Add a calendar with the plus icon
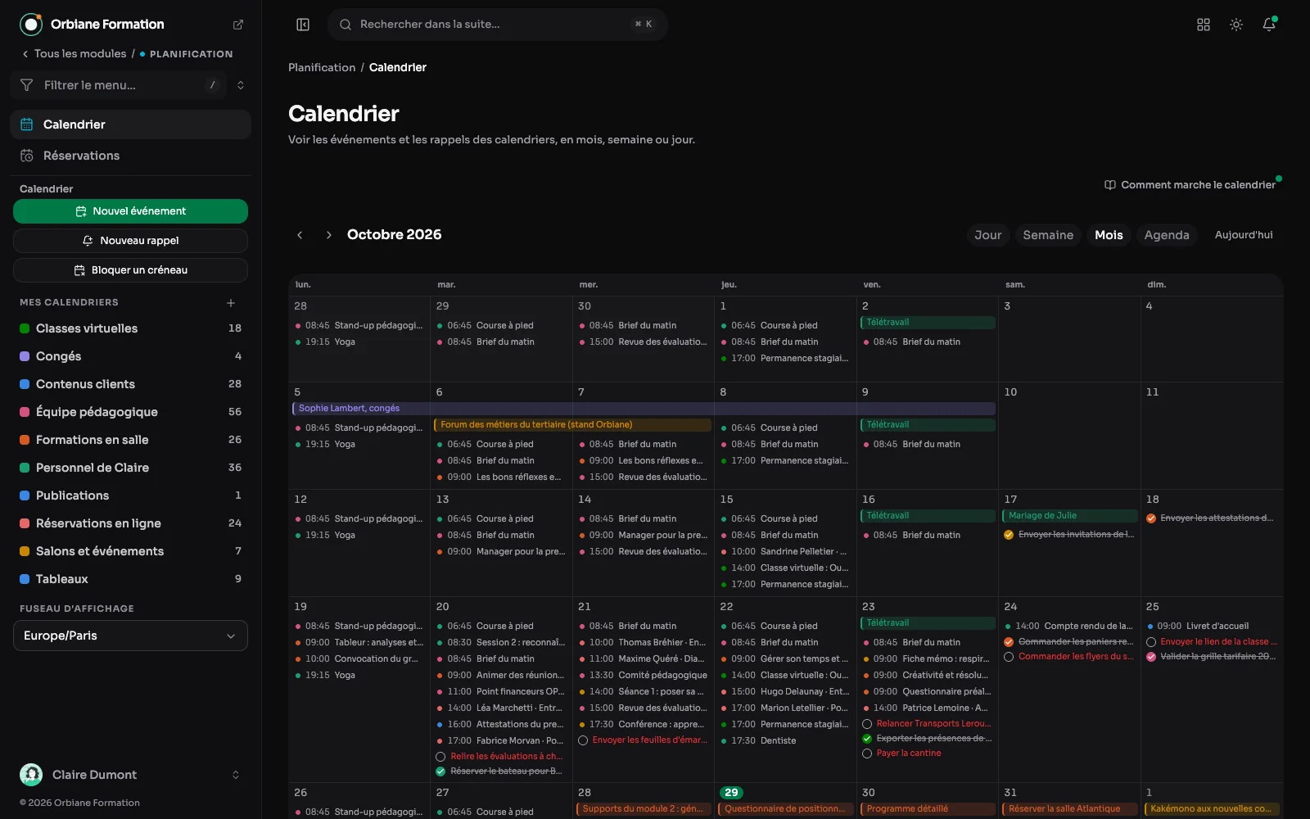The height and width of the screenshot is (819, 1310). point(231,303)
